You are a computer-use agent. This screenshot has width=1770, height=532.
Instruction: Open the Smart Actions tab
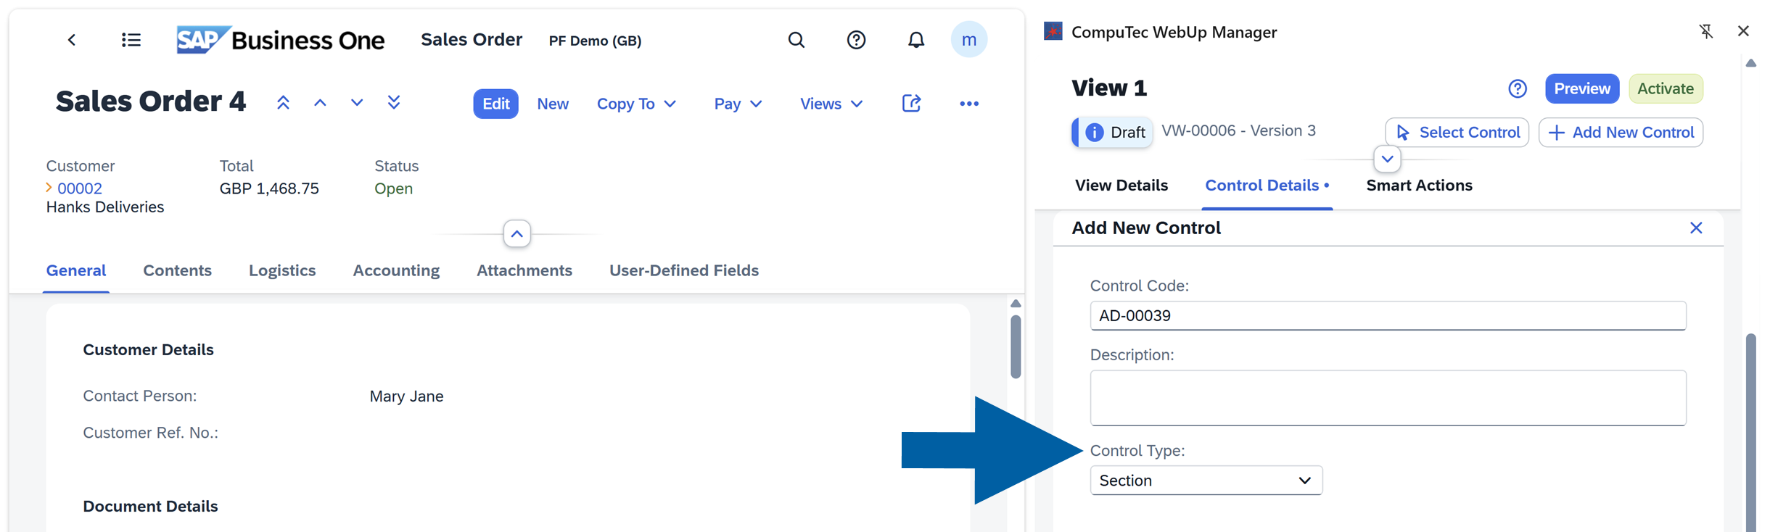tap(1420, 186)
